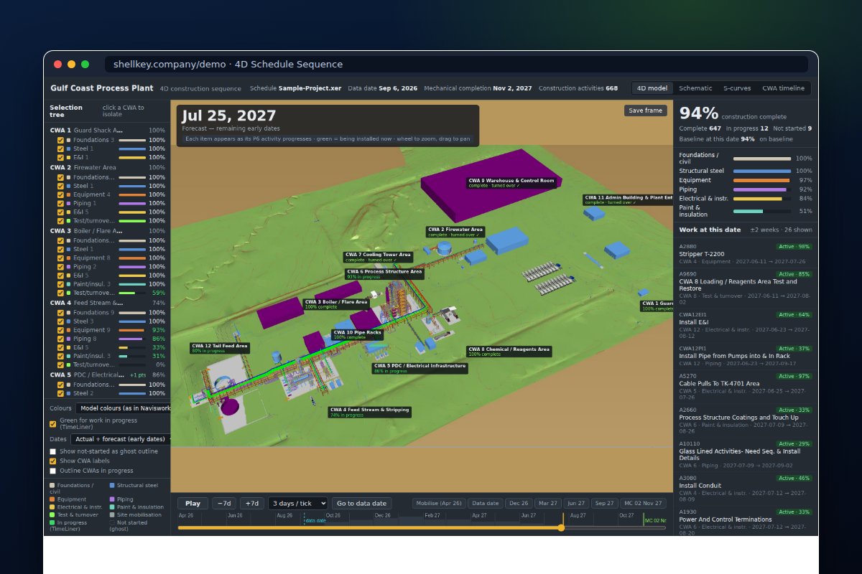Image resolution: width=862 pixels, height=574 pixels.
Task: Click the Structural steel legend swatch
Action: (111, 486)
